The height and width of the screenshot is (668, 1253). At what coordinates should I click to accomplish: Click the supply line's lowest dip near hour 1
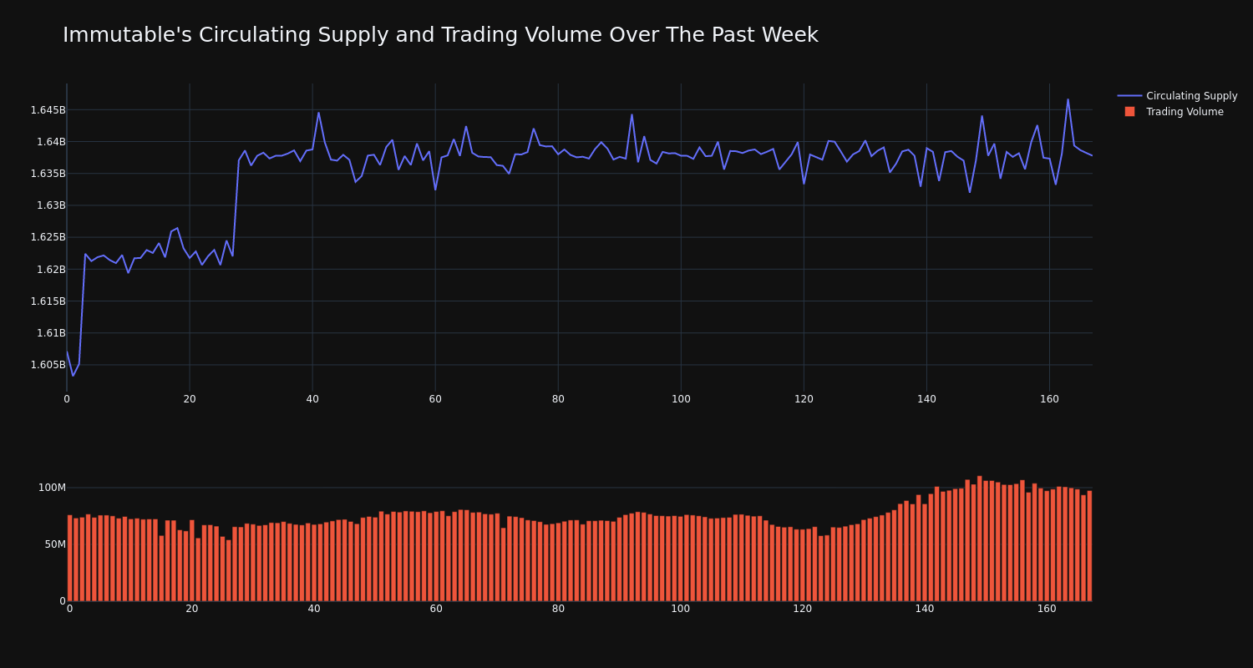point(73,376)
